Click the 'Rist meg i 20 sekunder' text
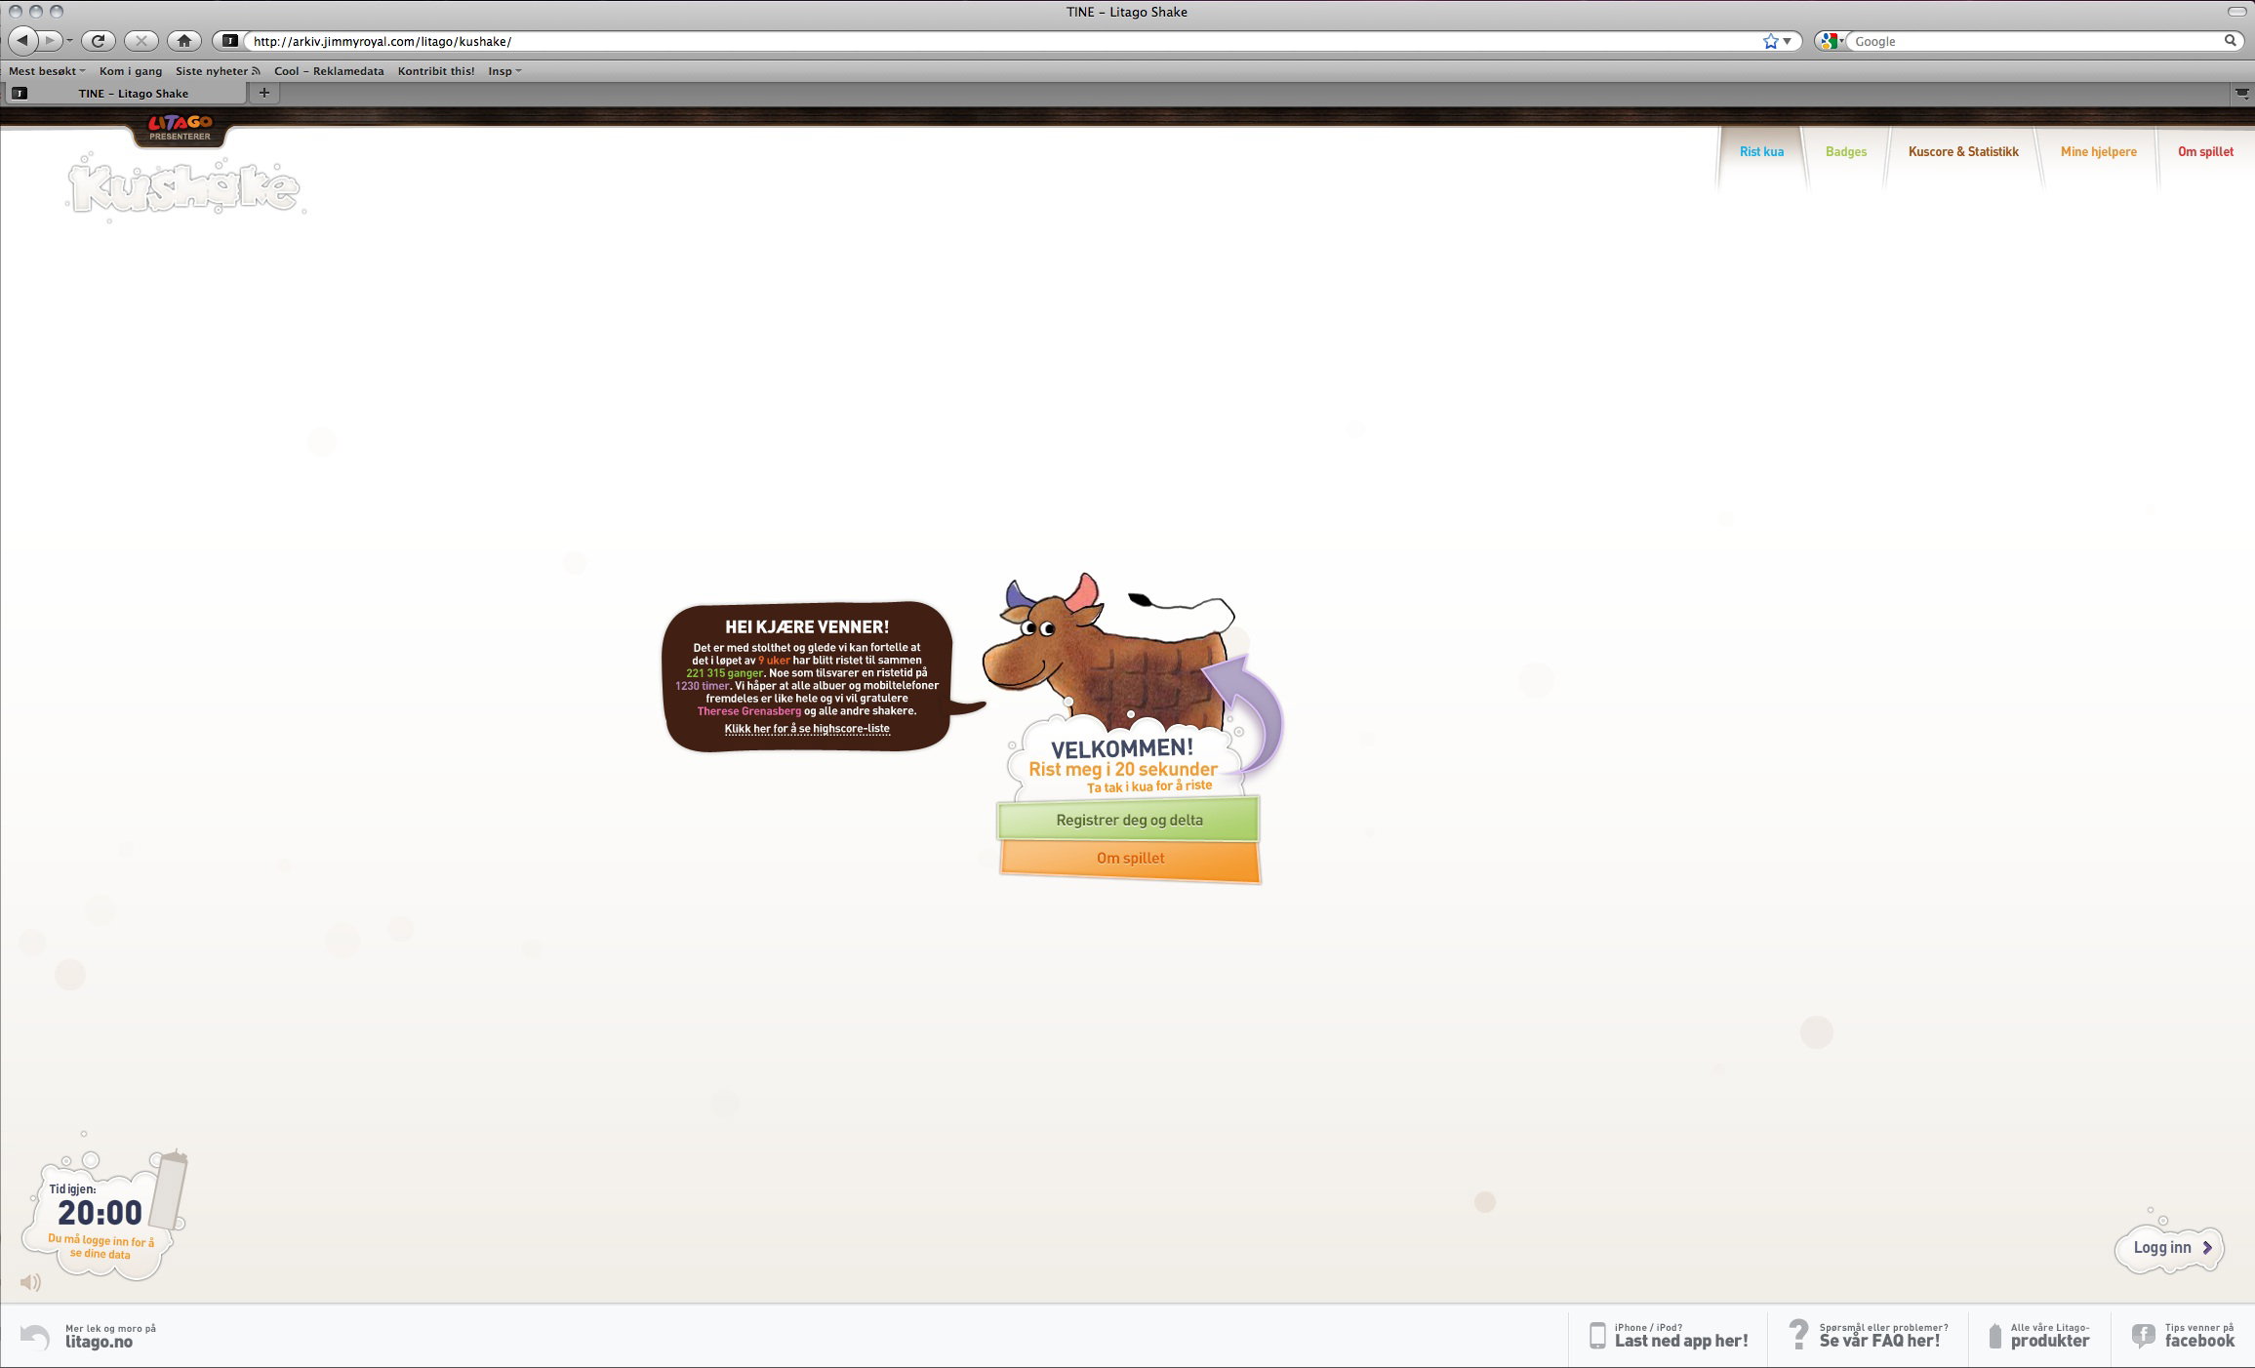2255x1368 pixels. (1123, 769)
